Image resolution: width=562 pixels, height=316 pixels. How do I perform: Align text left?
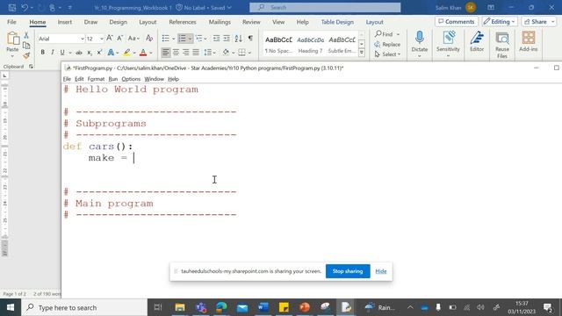(x=166, y=53)
